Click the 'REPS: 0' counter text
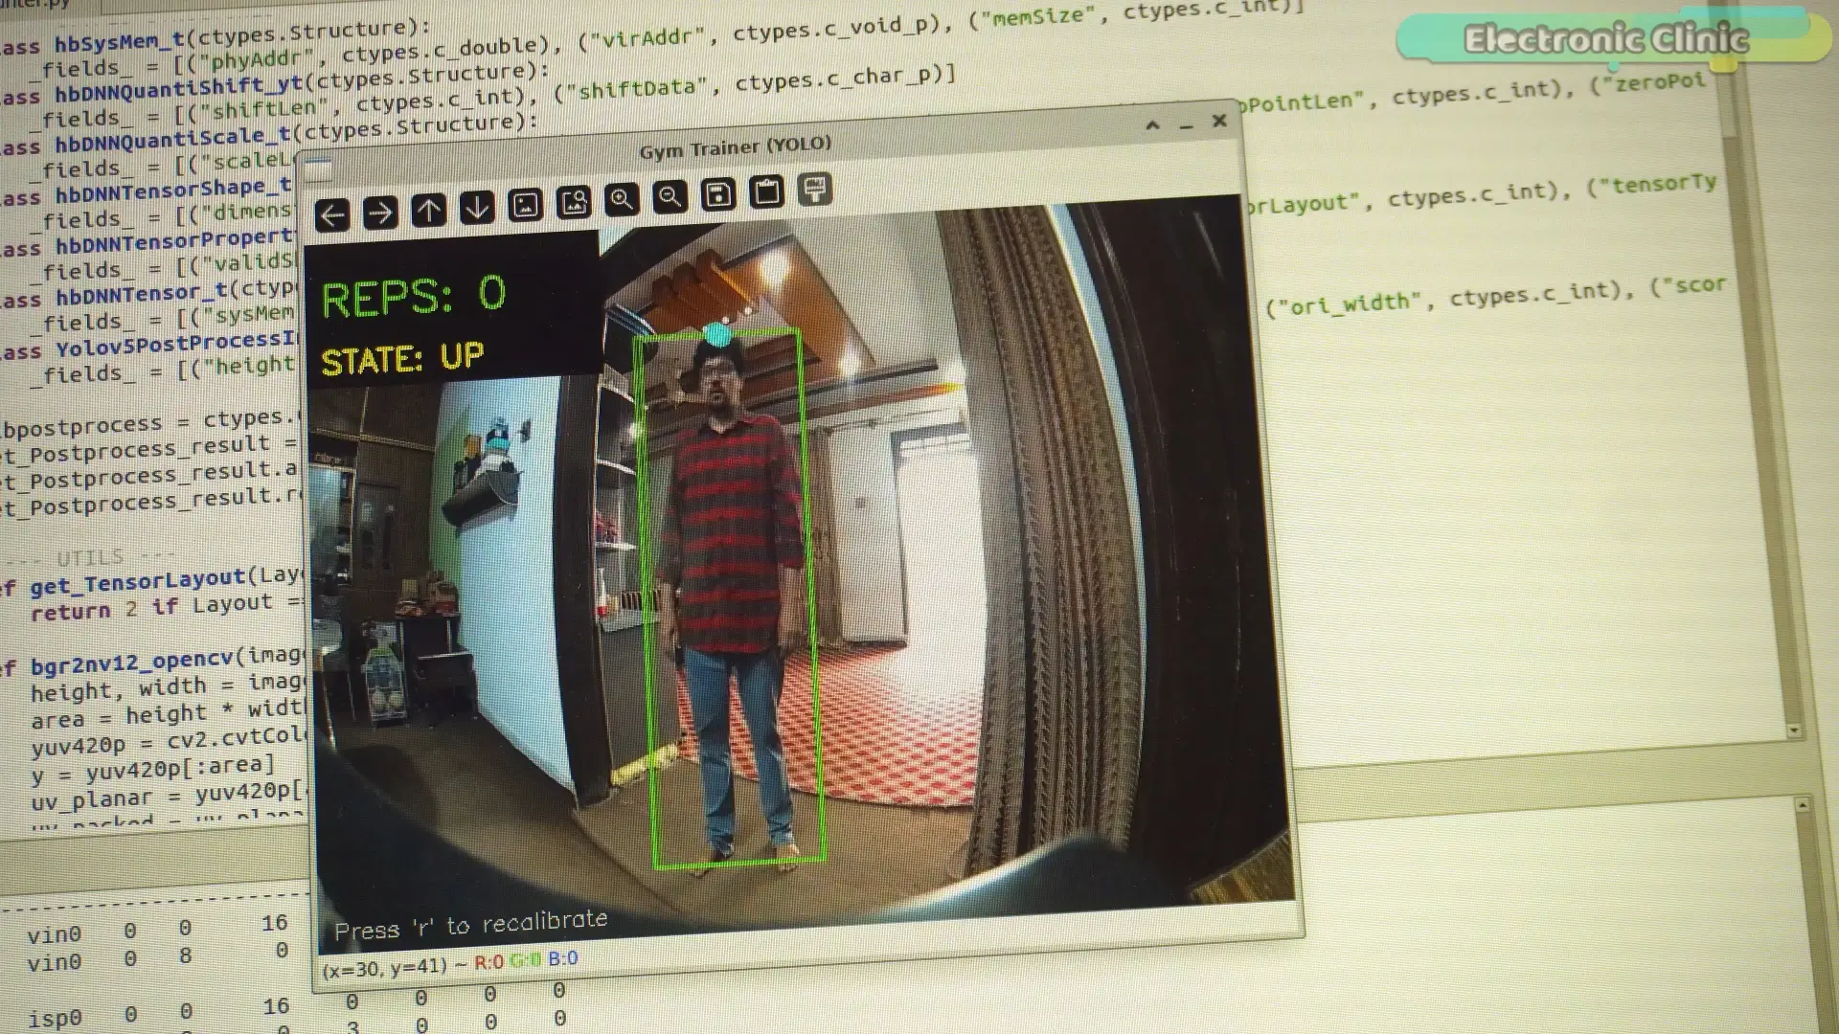The width and height of the screenshot is (1839, 1034). click(414, 296)
